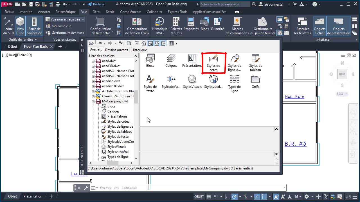The width and height of the screenshot is (360, 202).
Task: Open the DesignCenter Views dropdown arrow
Action: [x=176, y=43]
